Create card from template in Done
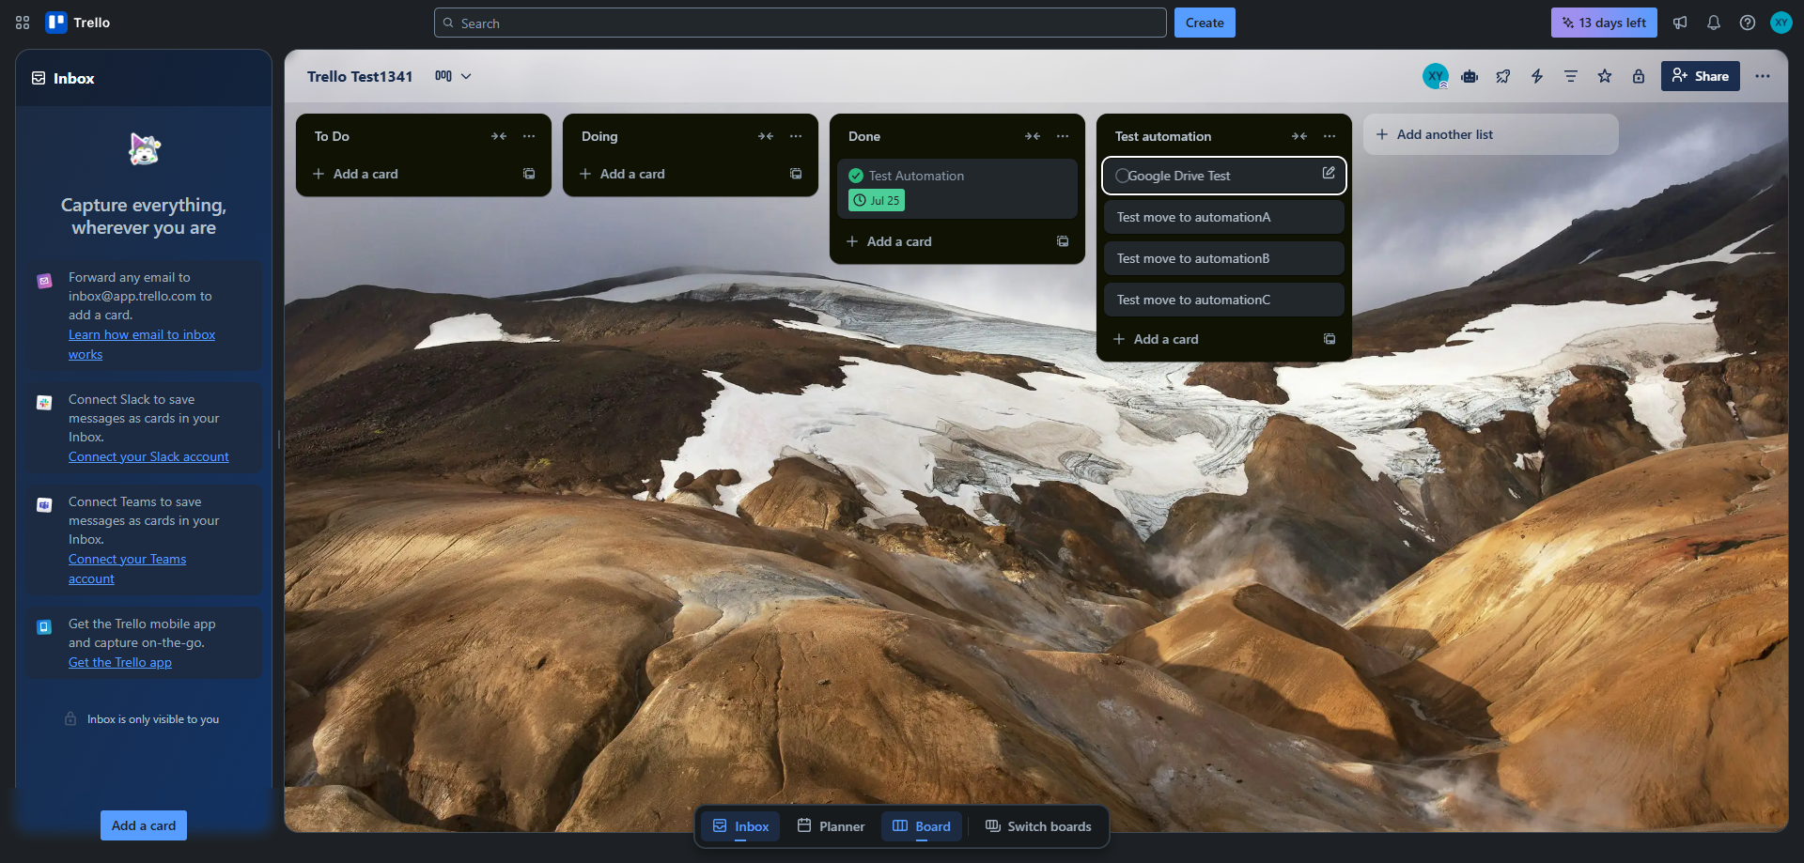The width and height of the screenshot is (1804, 863). point(1063,241)
